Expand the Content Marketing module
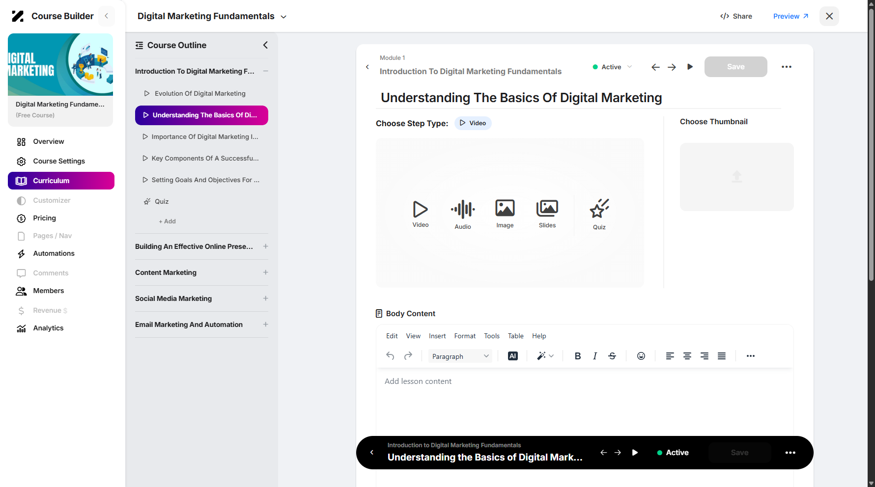 (201, 272)
